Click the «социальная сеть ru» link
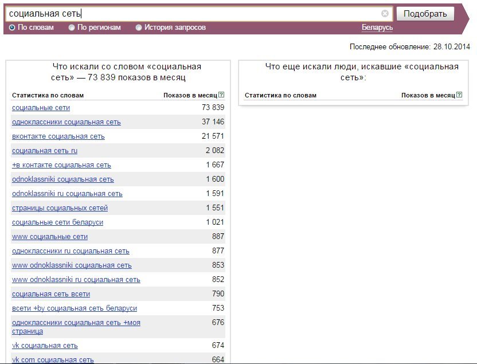 (44, 151)
